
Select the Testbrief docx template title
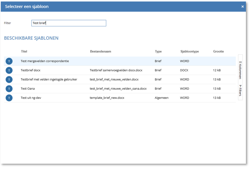pos(31,70)
